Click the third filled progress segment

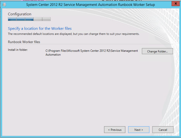point(29,19)
